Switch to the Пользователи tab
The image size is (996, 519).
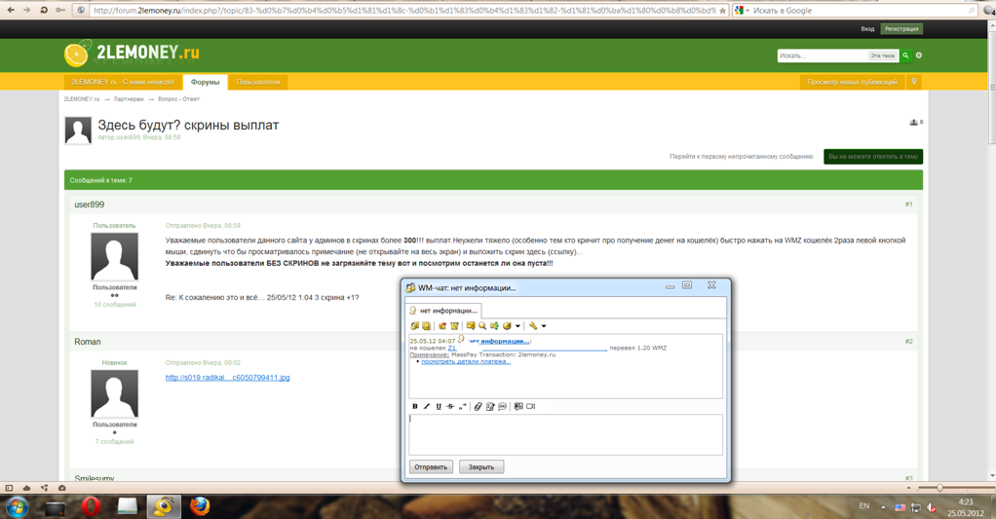coord(258,82)
